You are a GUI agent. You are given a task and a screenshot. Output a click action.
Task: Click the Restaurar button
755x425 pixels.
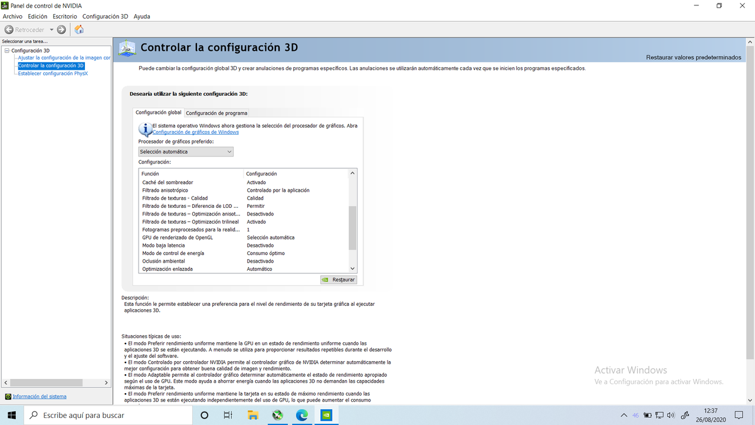coord(339,280)
